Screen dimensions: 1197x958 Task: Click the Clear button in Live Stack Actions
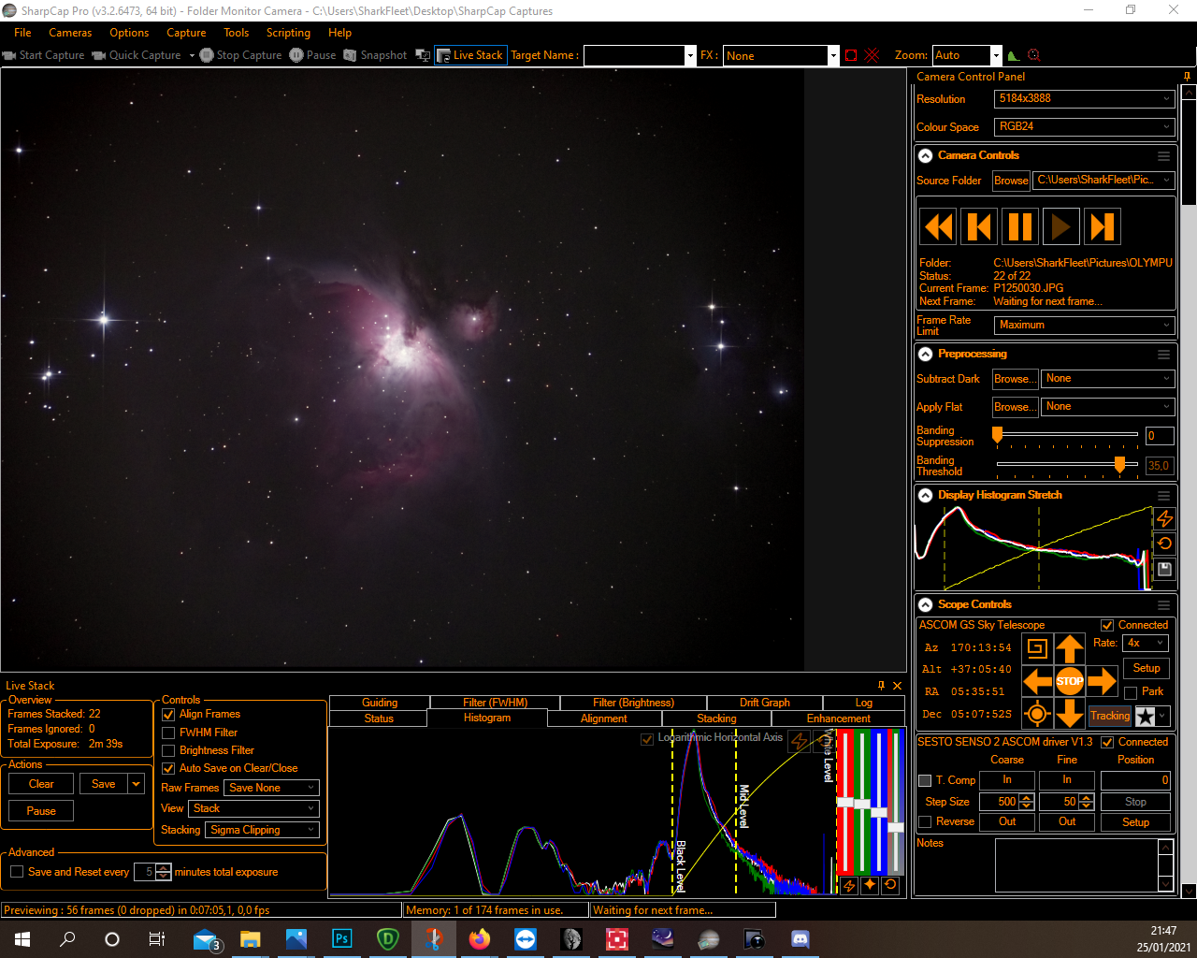[41, 784]
